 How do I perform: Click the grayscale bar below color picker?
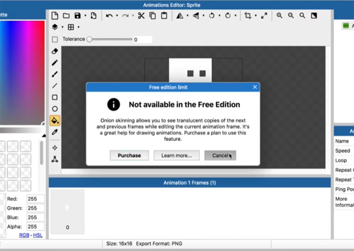tap(22, 130)
